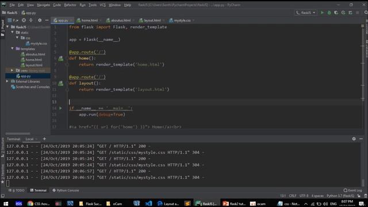Open the Windows Start menu
This screenshot has width=368, height=207.
6,204
